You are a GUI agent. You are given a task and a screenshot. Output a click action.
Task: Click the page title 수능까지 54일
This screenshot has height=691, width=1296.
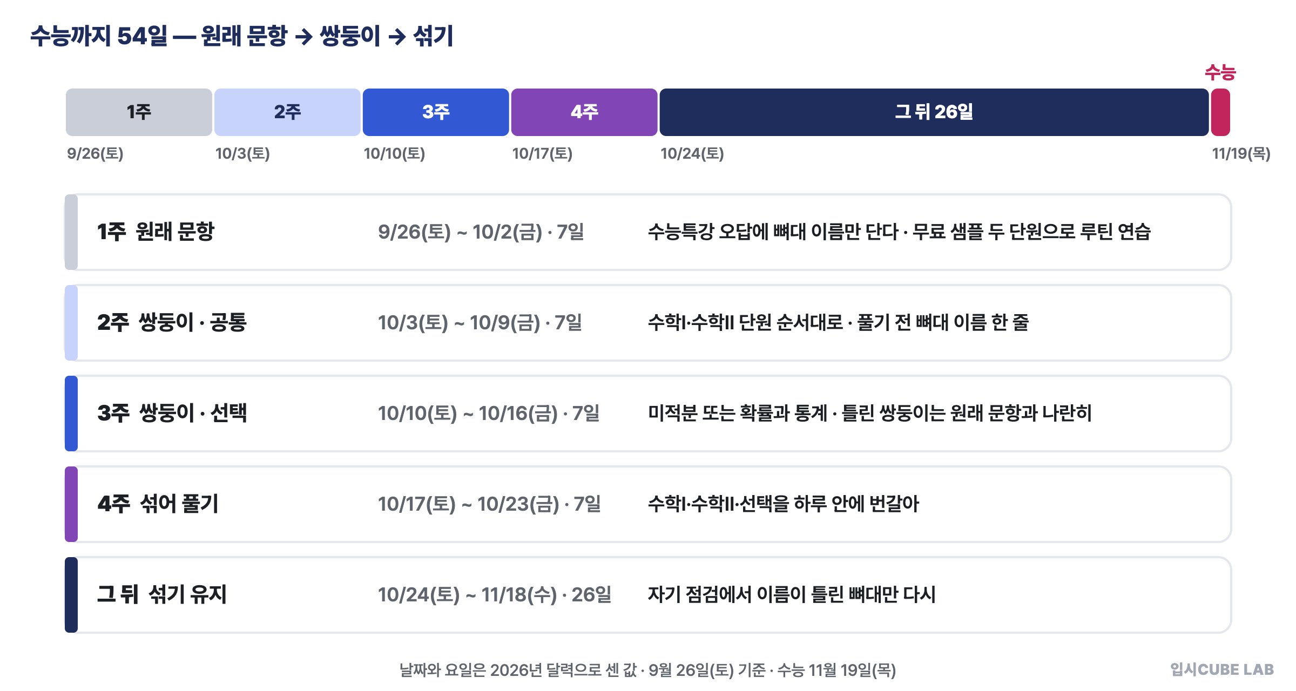coord(99,36)
